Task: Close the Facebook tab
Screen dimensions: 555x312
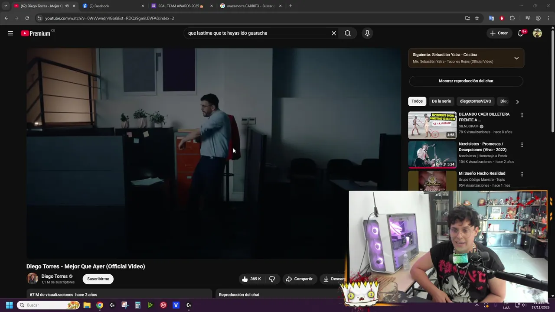Action: click(x=143, y=6)
